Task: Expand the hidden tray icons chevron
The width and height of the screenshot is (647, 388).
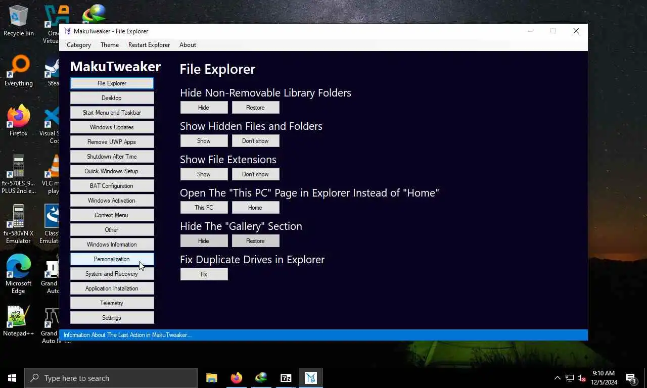Action: (x=558, y=378)
